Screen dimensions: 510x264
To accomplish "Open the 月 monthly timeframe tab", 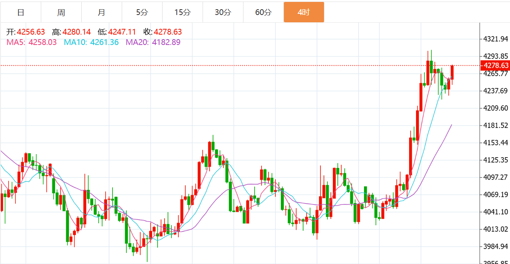I will tap(102, 12).
